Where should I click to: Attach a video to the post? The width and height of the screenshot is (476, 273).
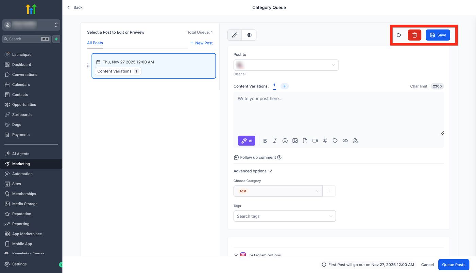point(315,141)
